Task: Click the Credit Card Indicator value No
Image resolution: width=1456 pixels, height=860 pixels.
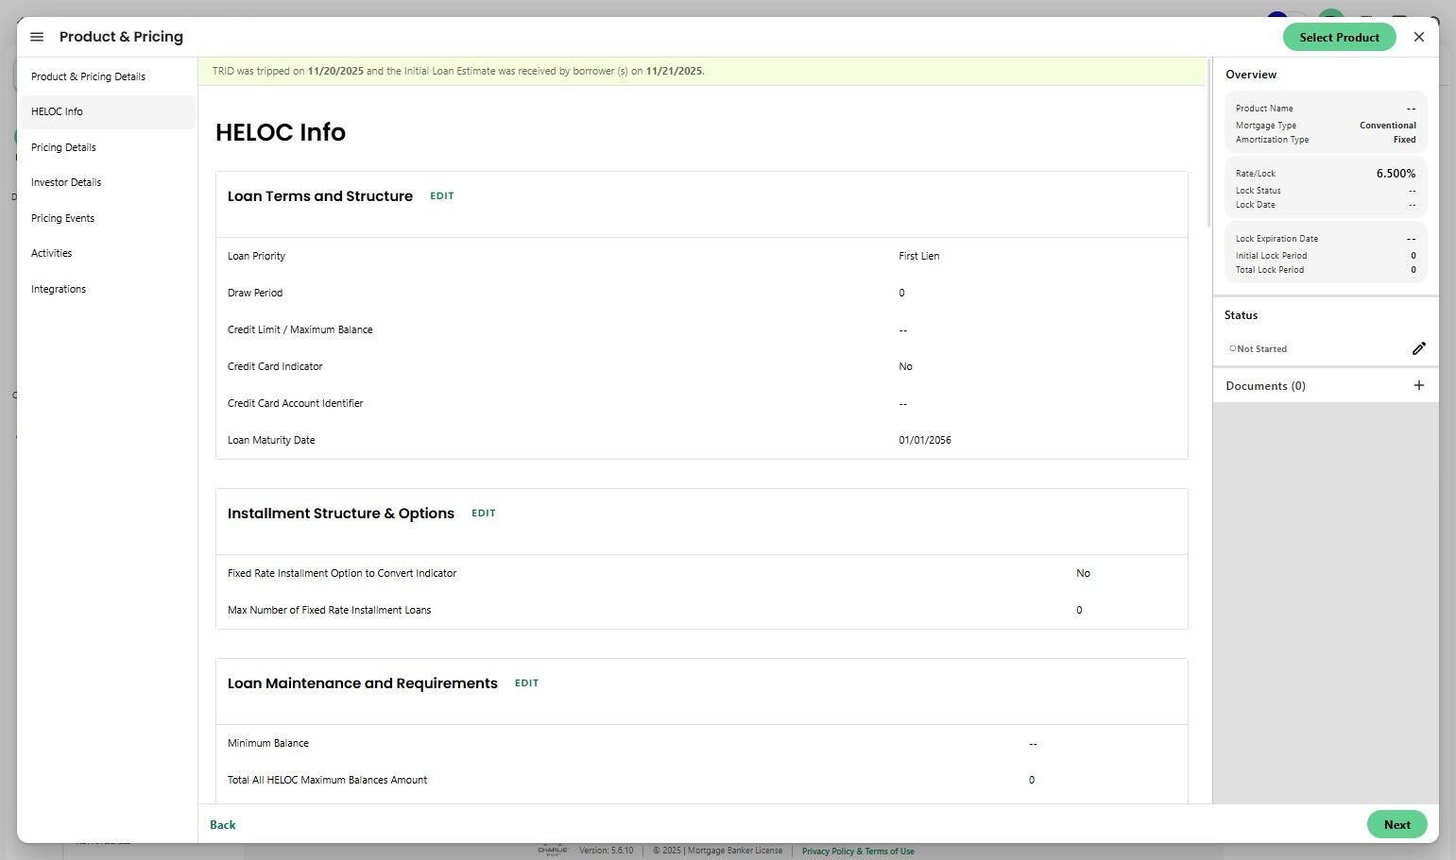Action: (905, 366)
